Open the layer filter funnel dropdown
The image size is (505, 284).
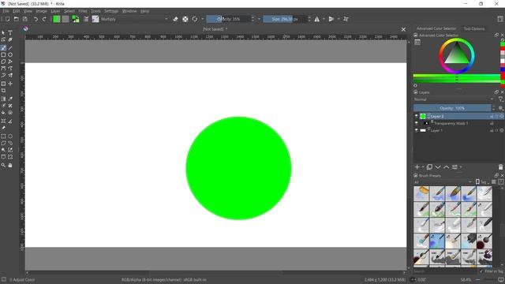(500, 99)
